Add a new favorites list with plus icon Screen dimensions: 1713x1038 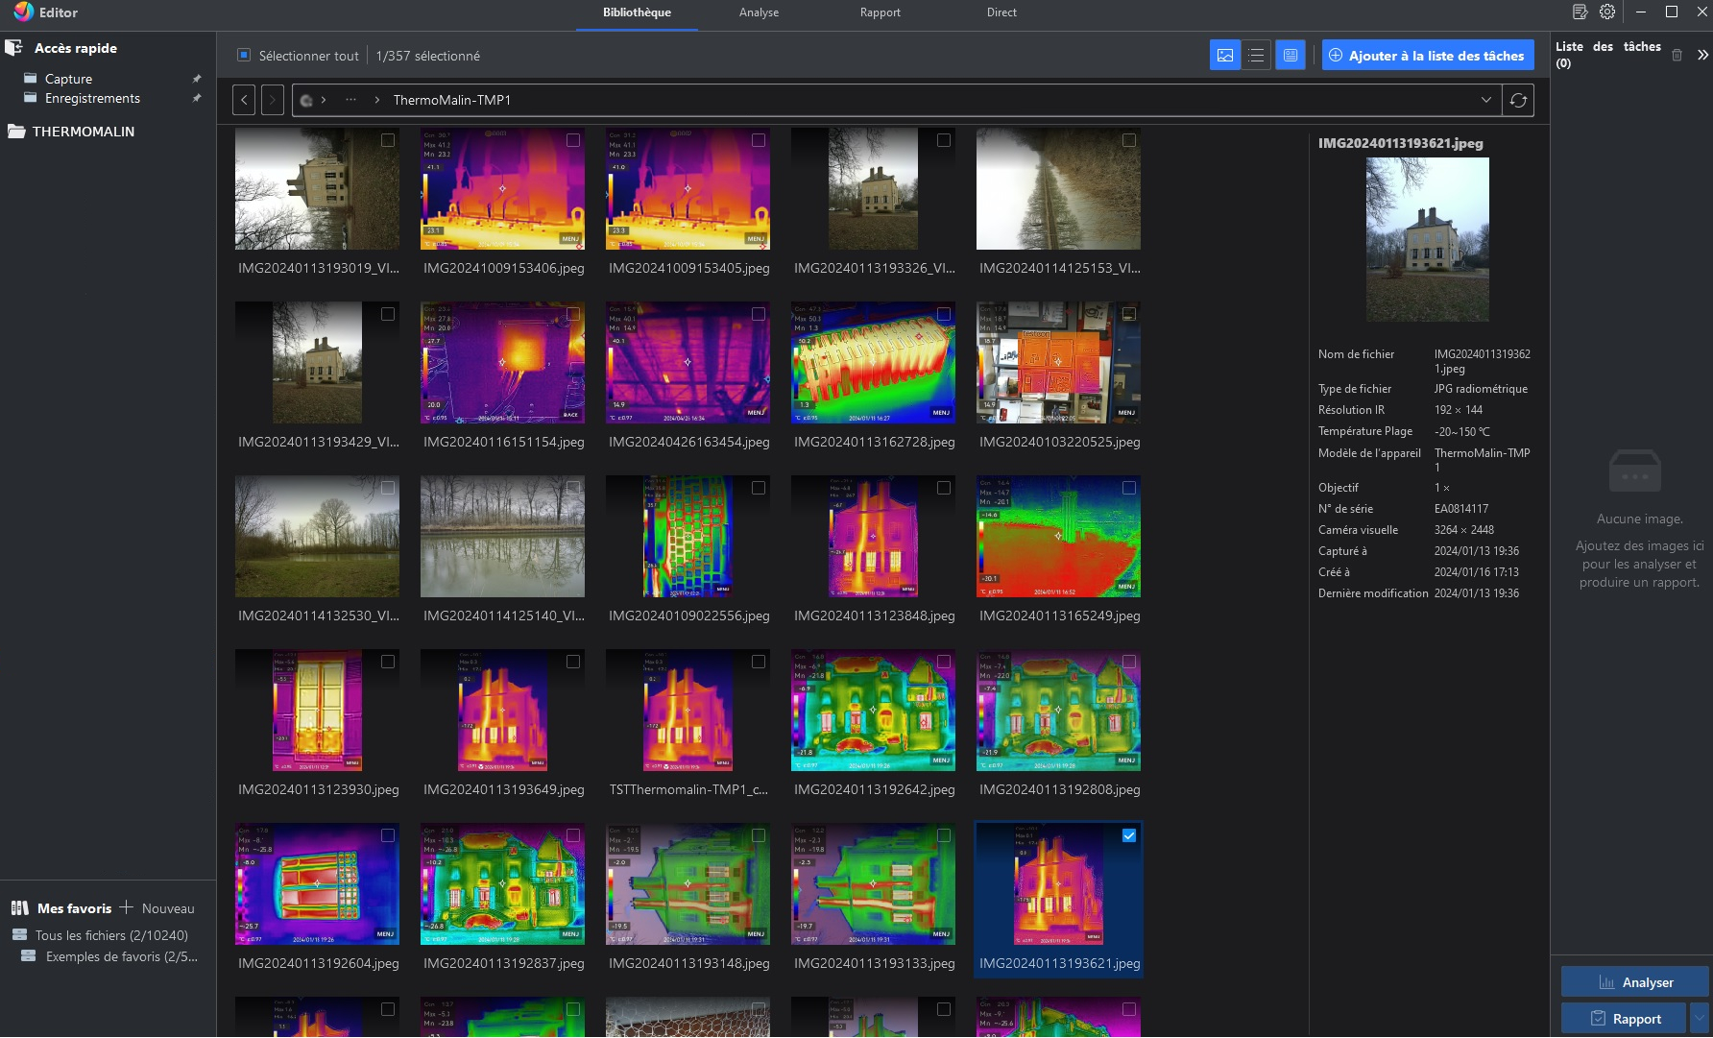(x=126, y=907)
